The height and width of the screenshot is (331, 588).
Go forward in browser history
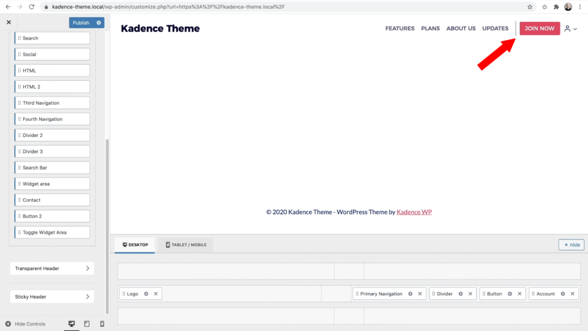tap(20, 7)
